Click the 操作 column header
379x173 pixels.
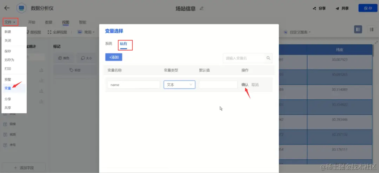point(245,70)
